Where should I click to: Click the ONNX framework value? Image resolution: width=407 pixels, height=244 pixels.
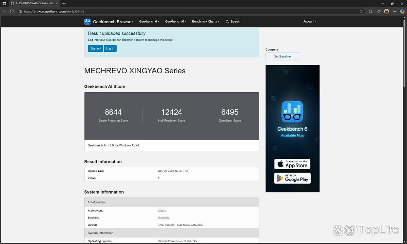click(162, 211)
